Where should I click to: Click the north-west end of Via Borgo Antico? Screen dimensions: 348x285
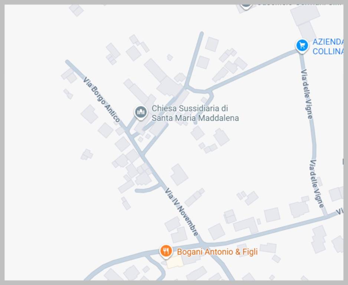pos(67,62)
